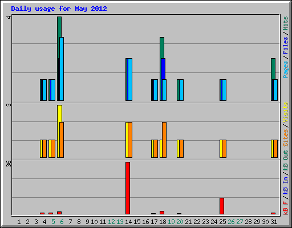This screenshot has width=292, height=228.
Task: Click the tall red kB bar on day 14
Action: (128, 188)
